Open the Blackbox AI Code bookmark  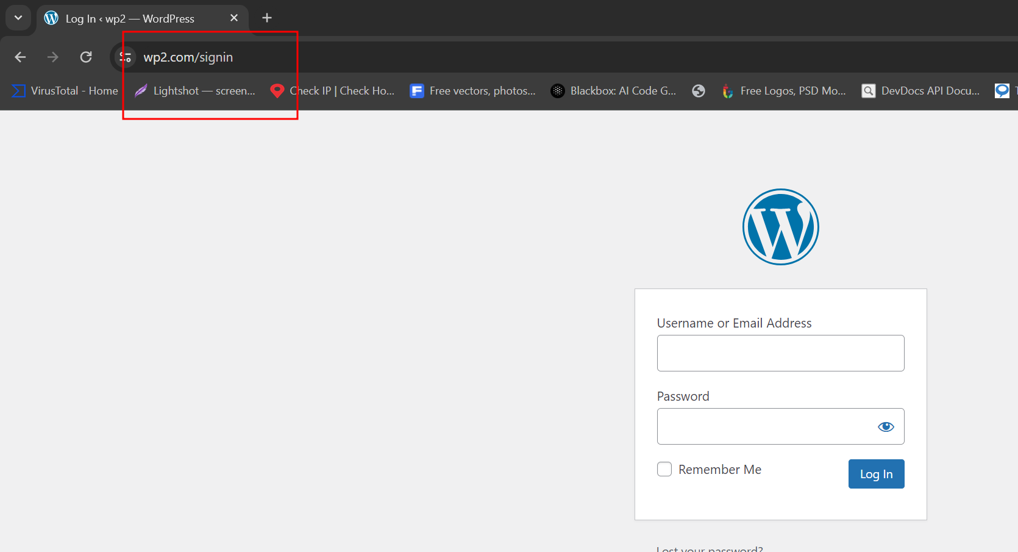tap(613, 91)
